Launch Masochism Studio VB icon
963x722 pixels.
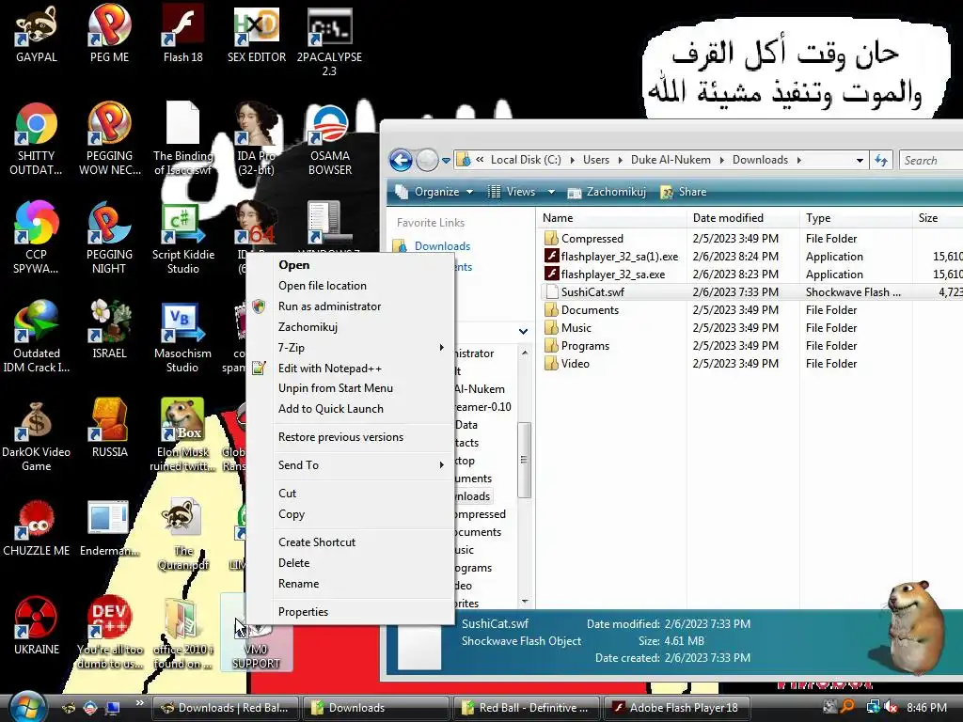(x=183, y=337)
